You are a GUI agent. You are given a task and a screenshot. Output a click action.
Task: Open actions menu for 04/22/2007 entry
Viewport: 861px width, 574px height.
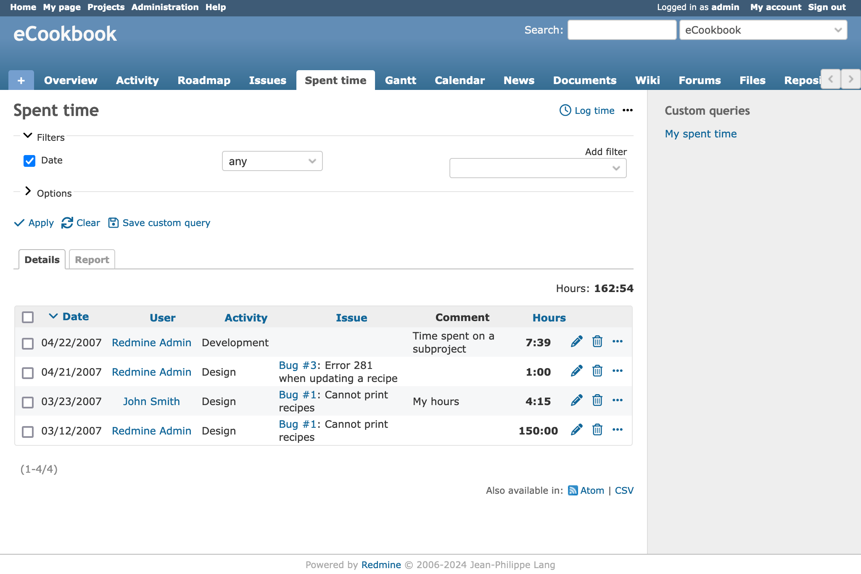(x=618, y=341)
